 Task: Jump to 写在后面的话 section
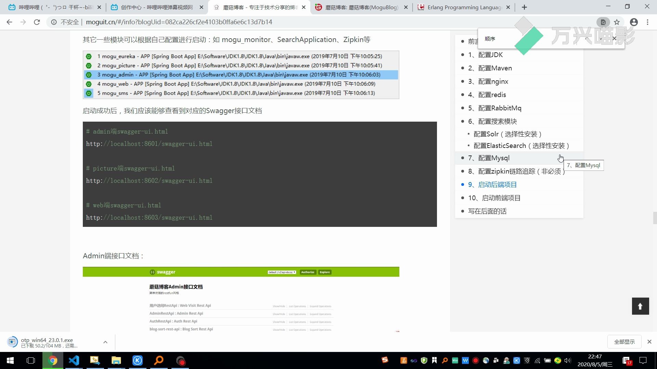click(x=487, y=211)
